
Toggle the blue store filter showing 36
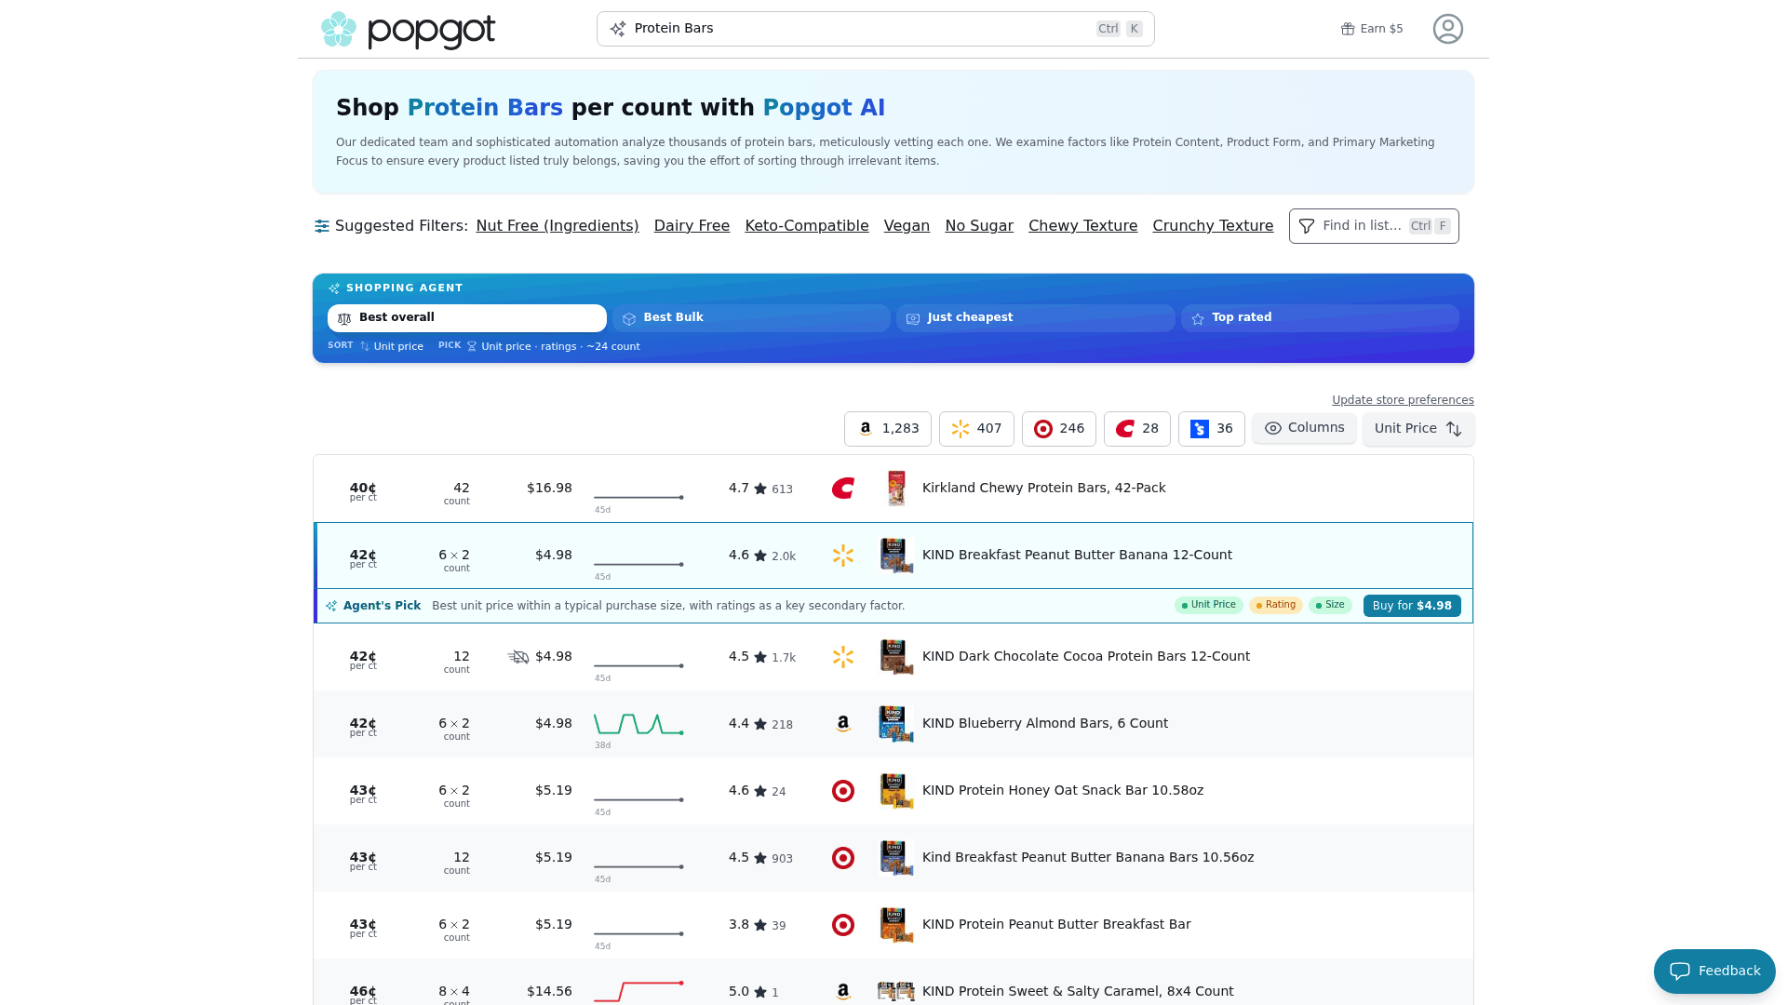1212,429
